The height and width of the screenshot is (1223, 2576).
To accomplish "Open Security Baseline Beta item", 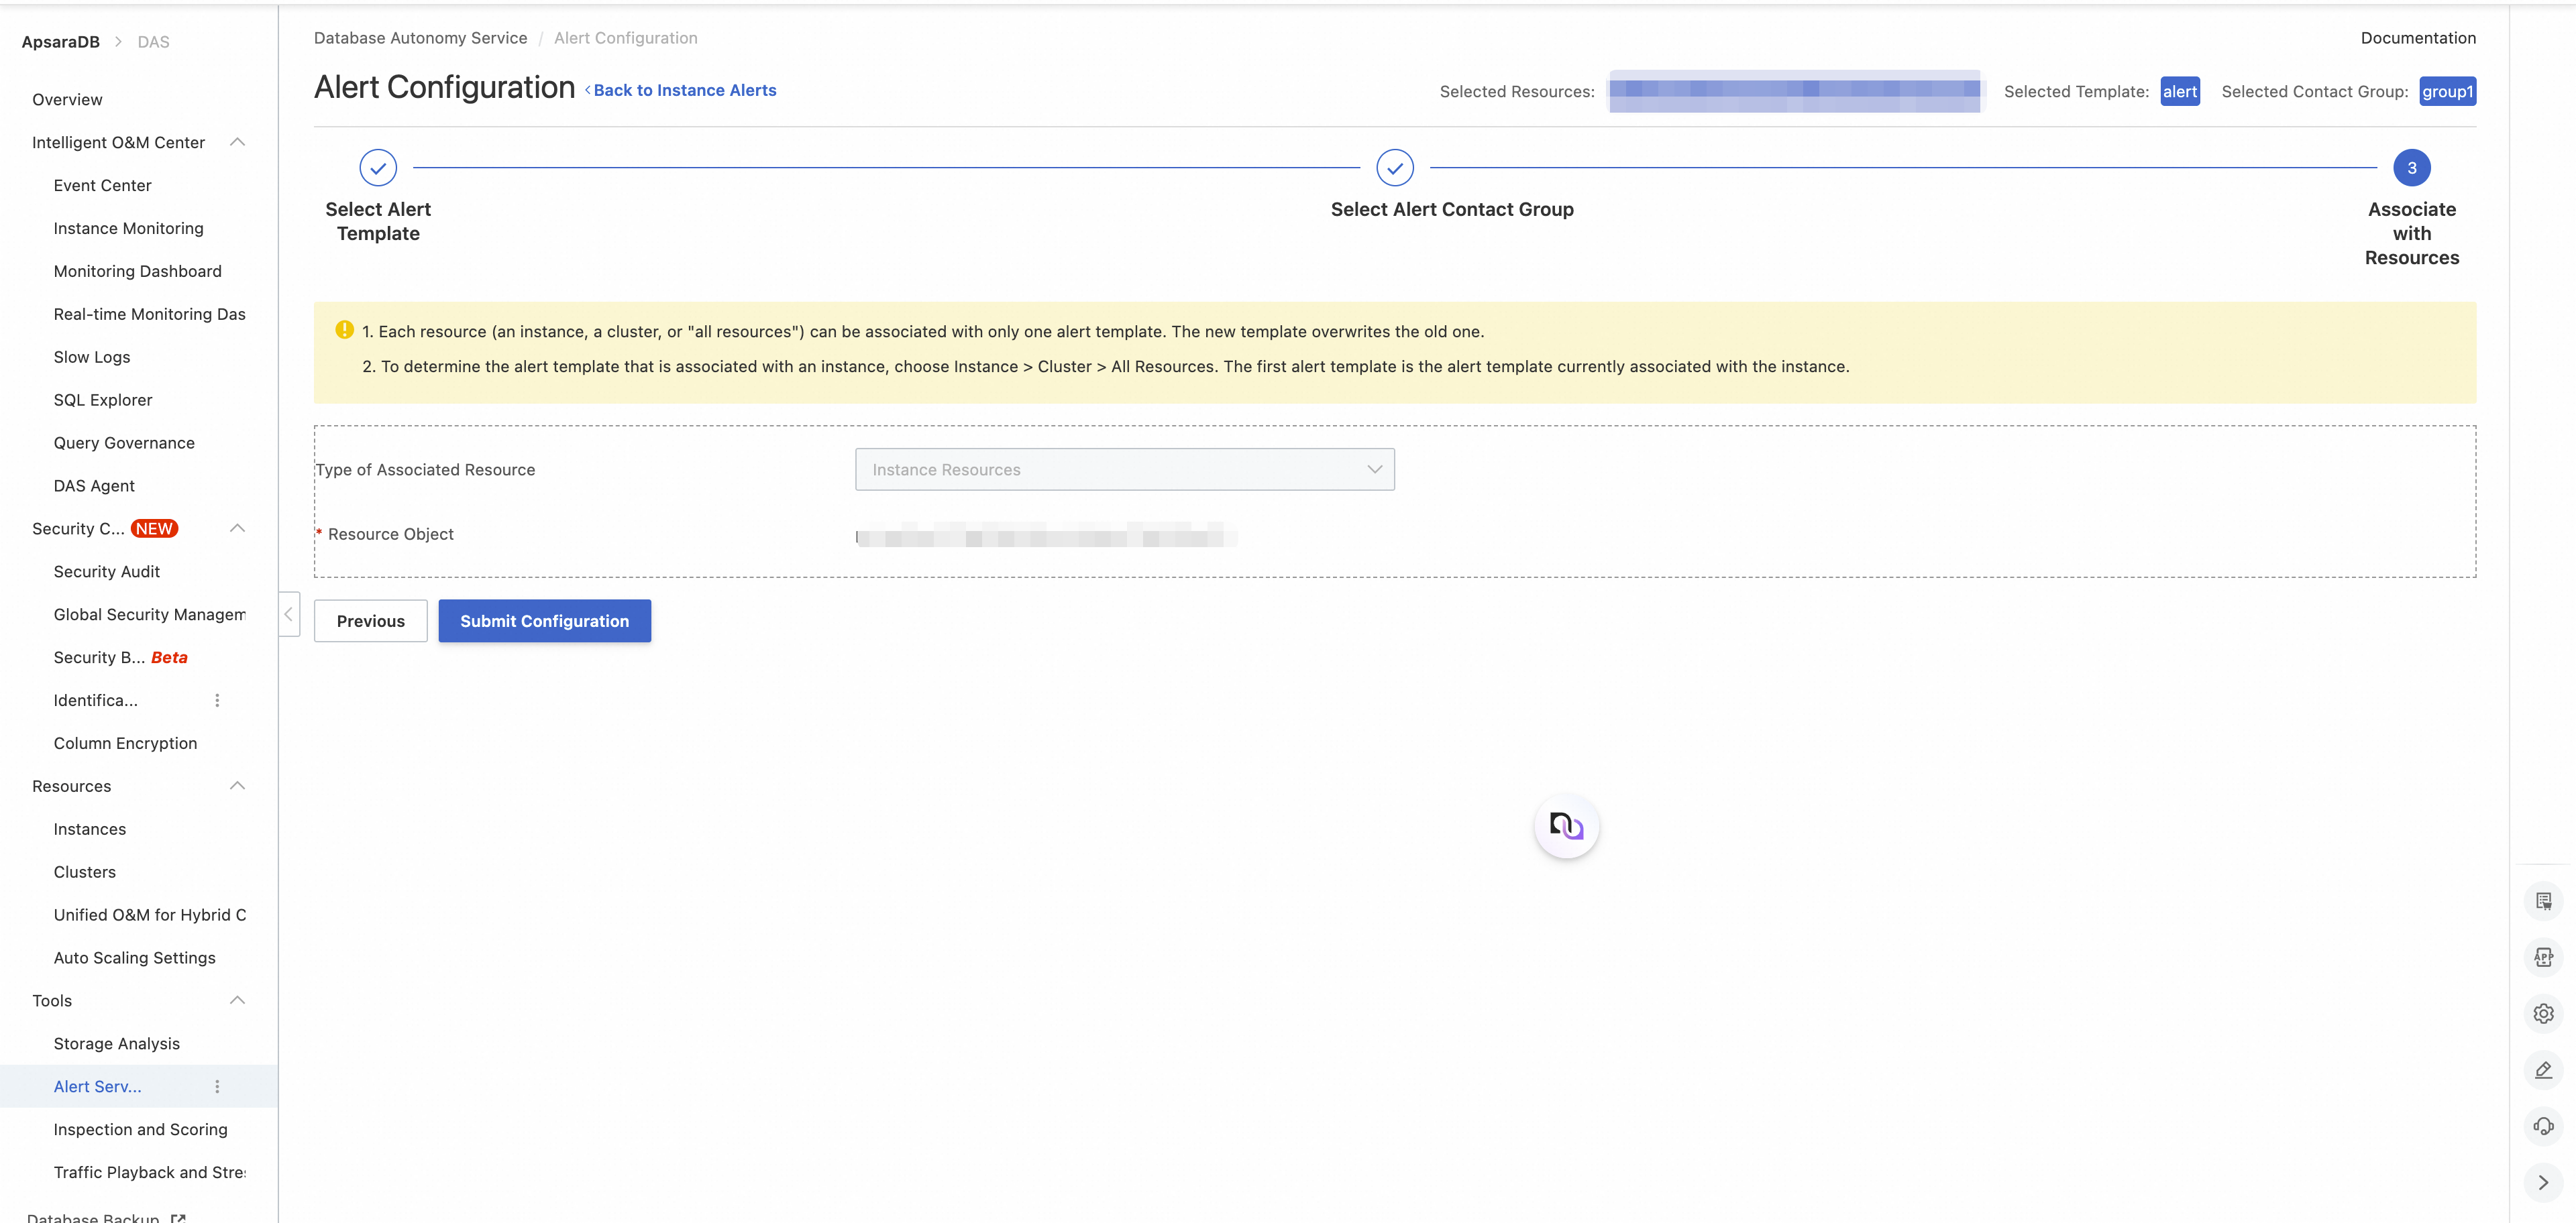I will (120, 658).
